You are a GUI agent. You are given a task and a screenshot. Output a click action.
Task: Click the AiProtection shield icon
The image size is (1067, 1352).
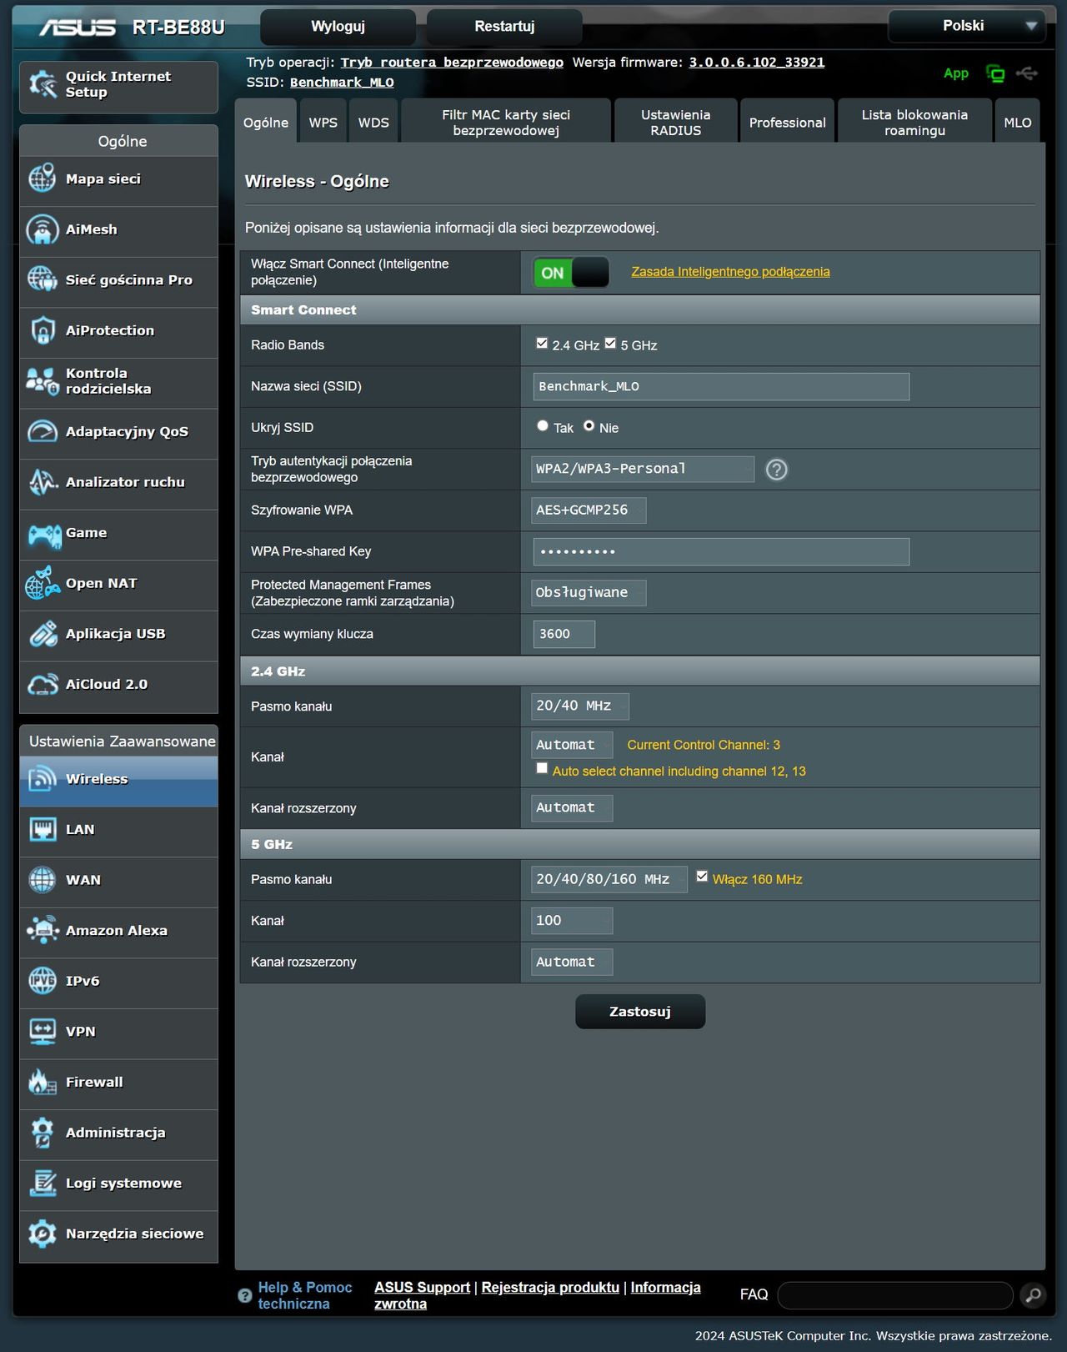click(x=42, y=330)
